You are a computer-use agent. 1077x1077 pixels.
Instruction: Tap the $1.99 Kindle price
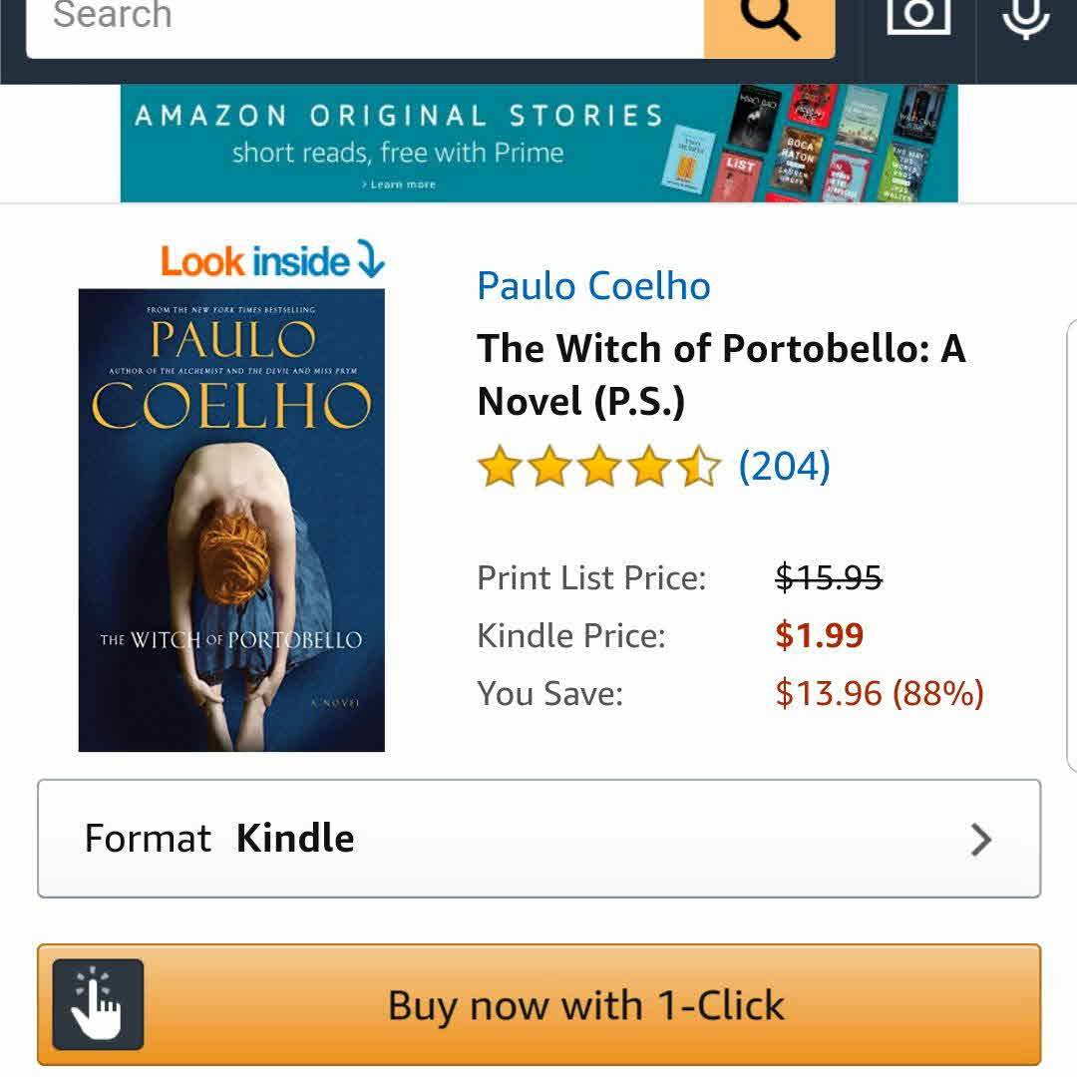[x=819, y=635]
